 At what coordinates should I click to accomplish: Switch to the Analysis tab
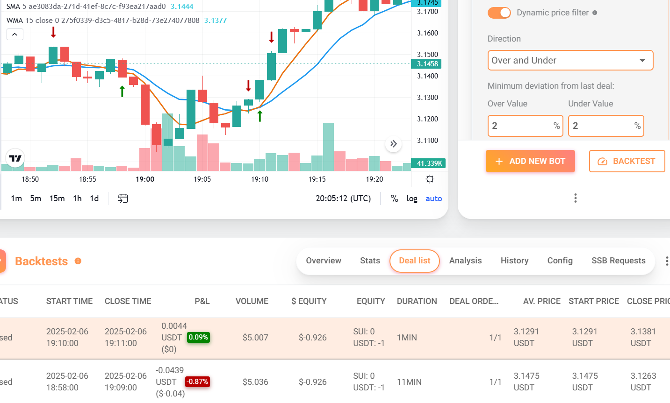465,261
